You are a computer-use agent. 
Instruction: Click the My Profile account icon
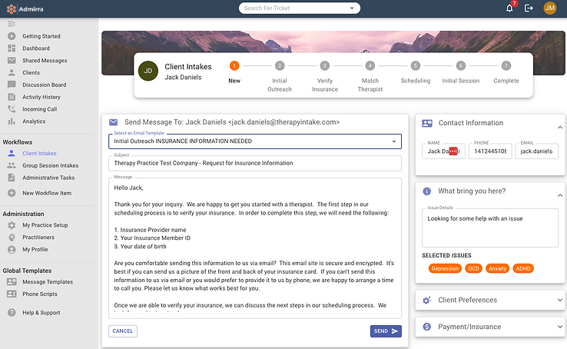pyautogui.click(x=12, y=250)
